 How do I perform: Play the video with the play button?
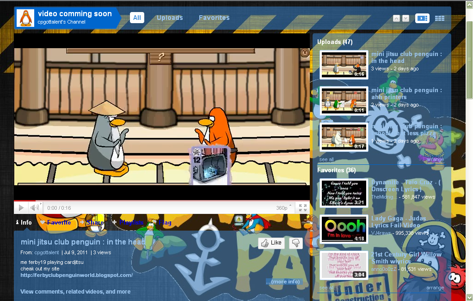pyautogui.click(x=21, y=207)
